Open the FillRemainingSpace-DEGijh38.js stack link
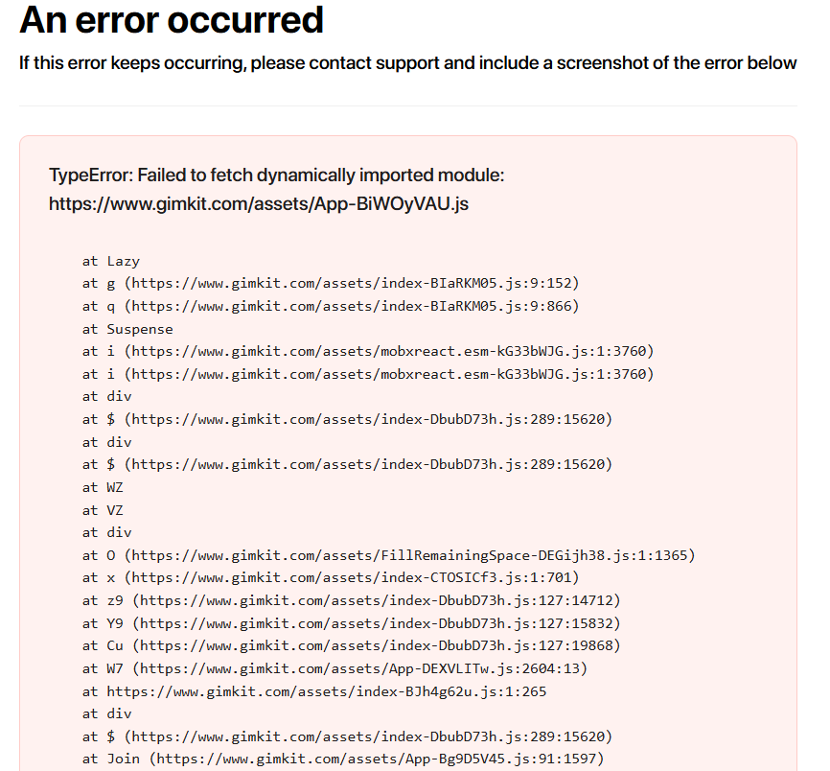Screen dimensions: 830x771 tap(412, 555)
